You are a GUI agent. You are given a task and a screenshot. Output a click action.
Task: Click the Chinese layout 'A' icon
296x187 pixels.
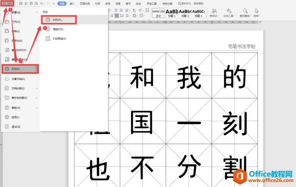pyautogui.click(x=127, y=10)
